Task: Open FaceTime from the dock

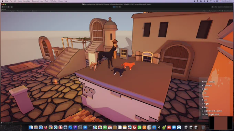Action: (105, 127)
